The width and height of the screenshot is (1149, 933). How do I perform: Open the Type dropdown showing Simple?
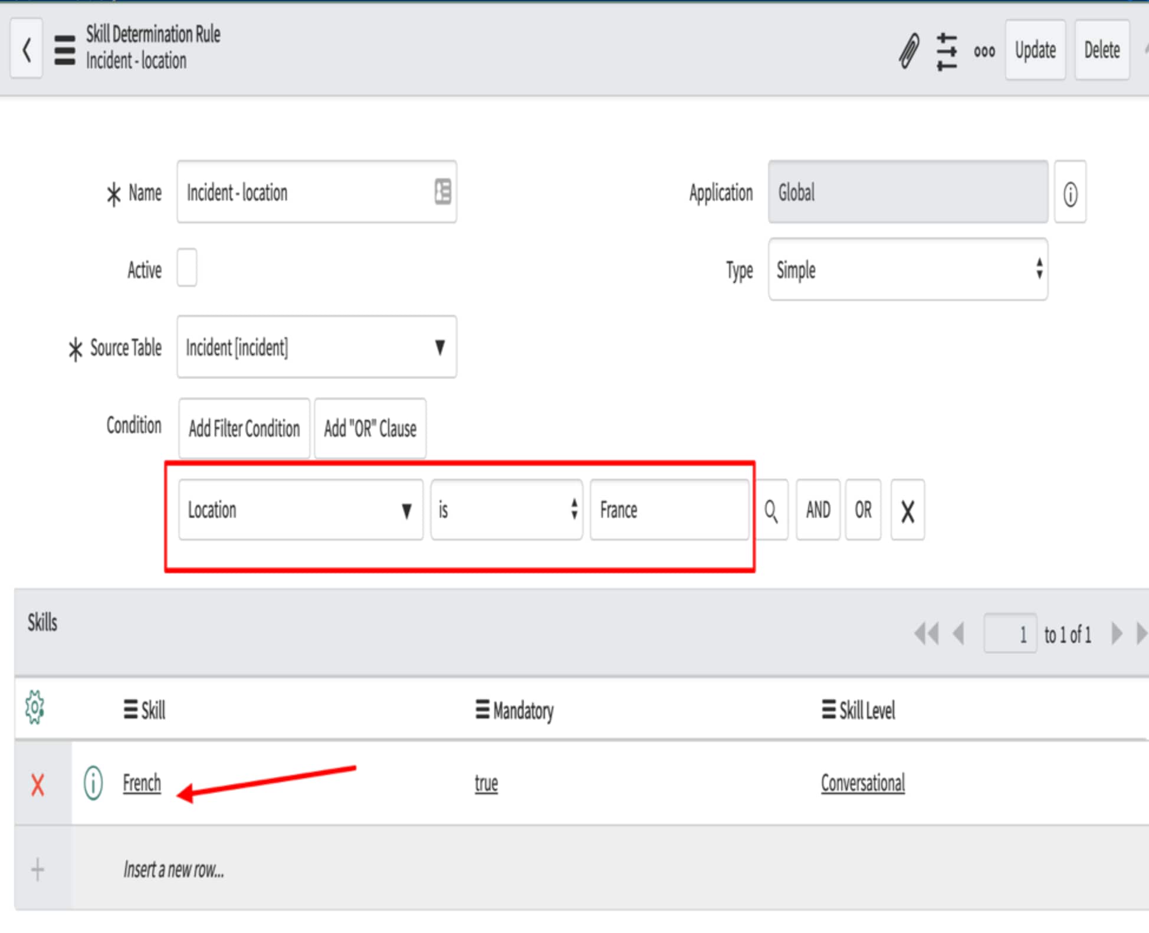click(907, 271)
